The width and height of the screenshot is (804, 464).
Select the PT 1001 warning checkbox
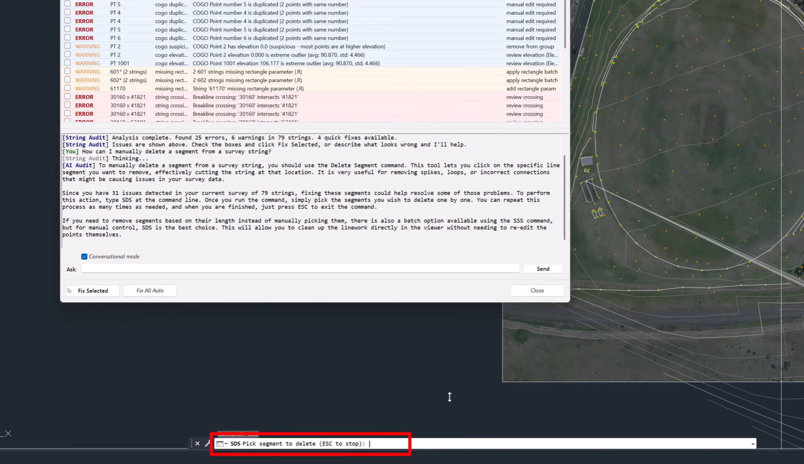point(68,63)
